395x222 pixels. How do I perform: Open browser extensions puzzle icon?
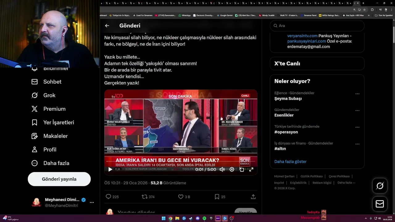pos(372,10)
